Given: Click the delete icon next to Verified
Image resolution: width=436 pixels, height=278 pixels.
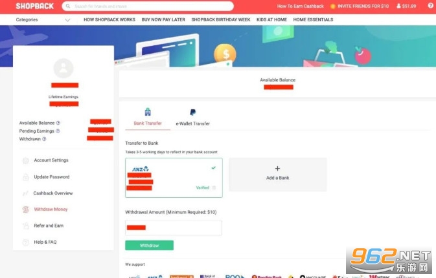Looking at the screenshot, I should [214, 188].
